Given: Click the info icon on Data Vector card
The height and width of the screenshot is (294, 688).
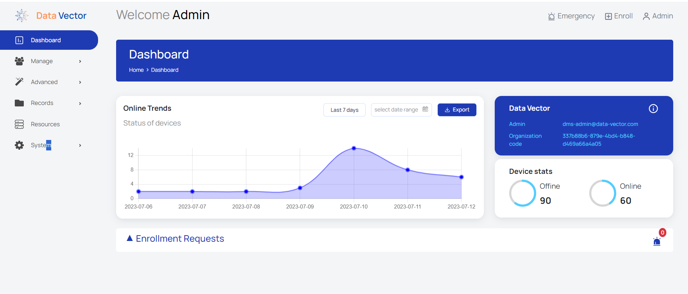Looking at the screenshot, I should [x=653, y=109].
